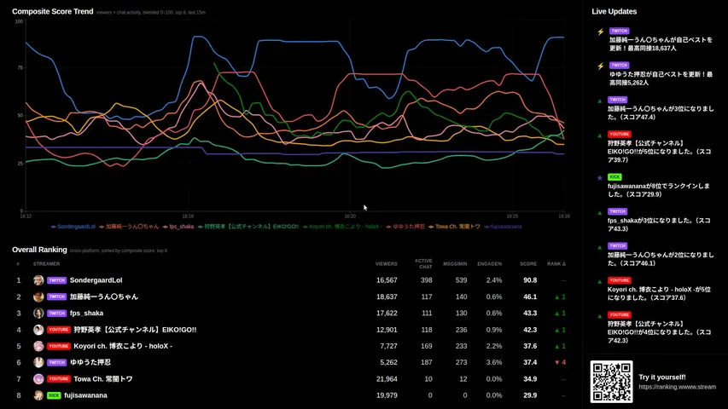
Task: Click the YouTube badge on the Koyori score 37.6 update
Action: (620, 280)
